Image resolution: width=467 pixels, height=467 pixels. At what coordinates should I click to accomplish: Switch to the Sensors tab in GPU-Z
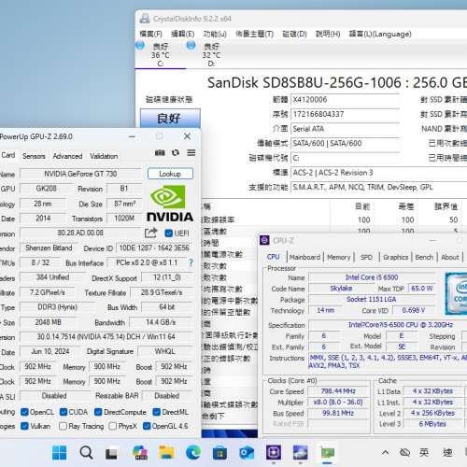click(x=34, y=156)
